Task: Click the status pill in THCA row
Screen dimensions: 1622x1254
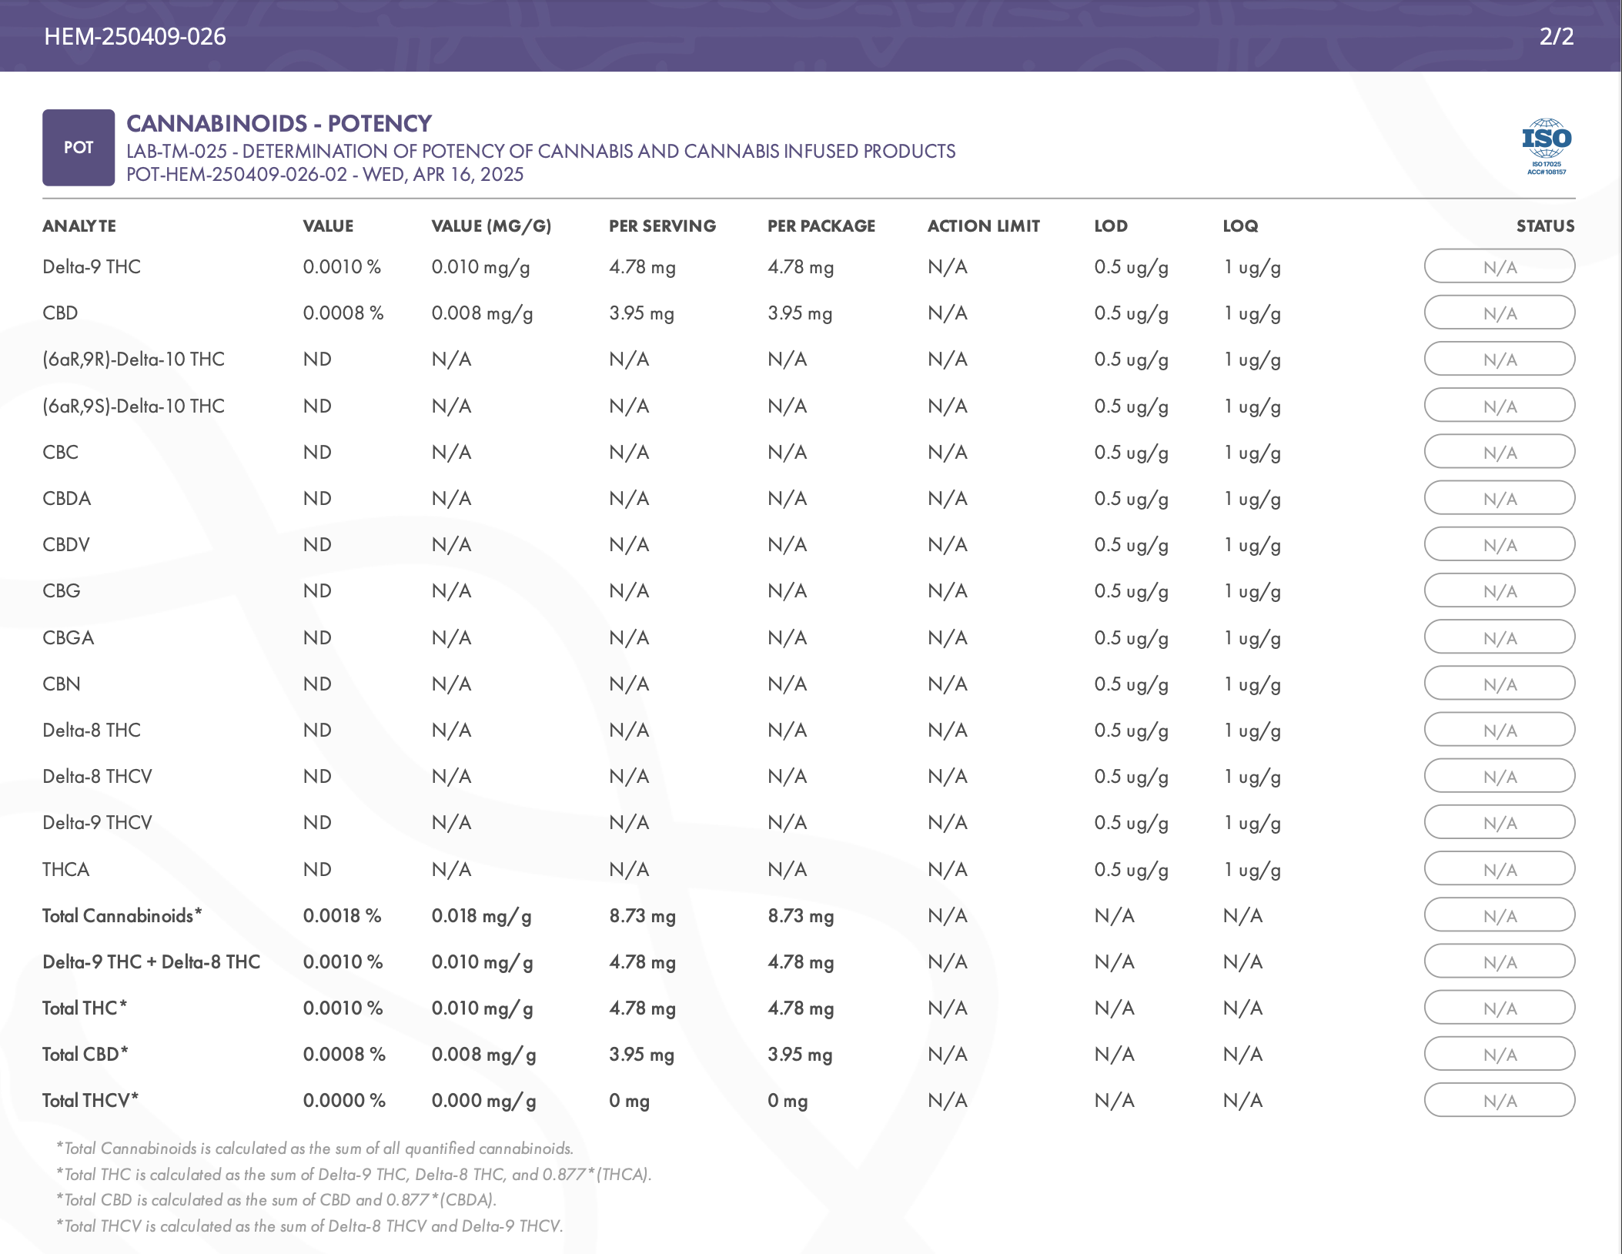Action: [1499, 869]
